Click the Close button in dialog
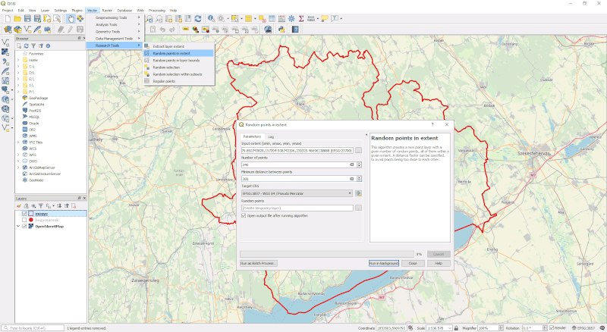 (413, 263)
